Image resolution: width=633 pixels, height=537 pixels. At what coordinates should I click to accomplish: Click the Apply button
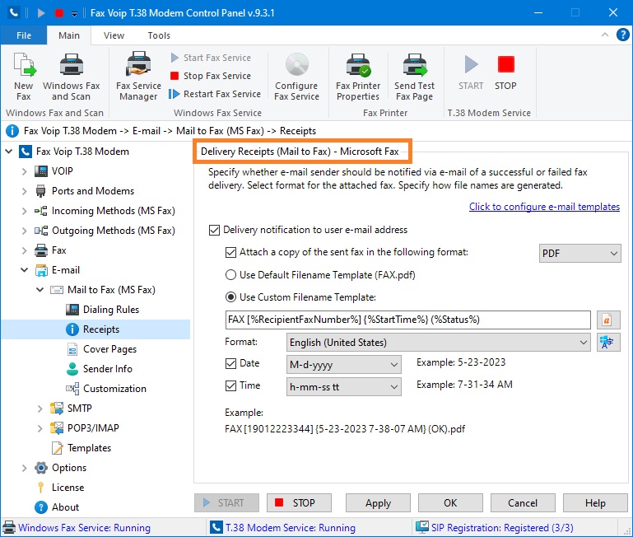tap(378, 503)
